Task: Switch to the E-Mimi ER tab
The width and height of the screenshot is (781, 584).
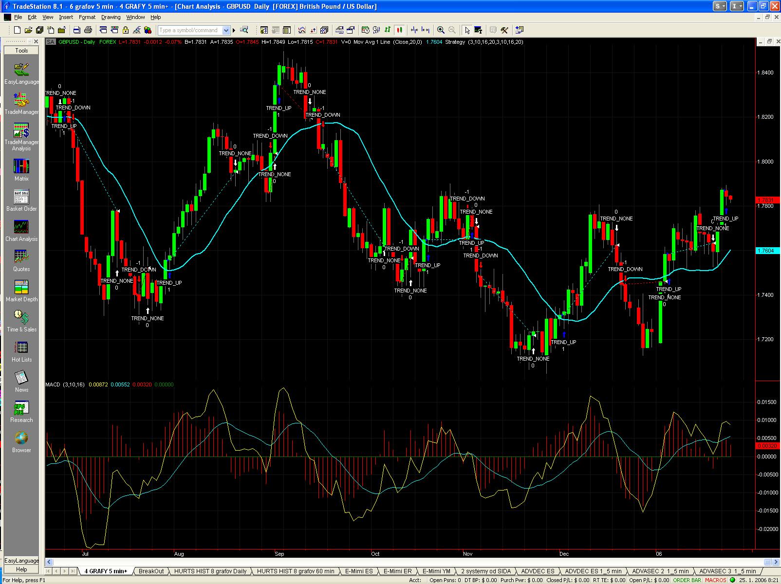Action: tap(397, 571)
